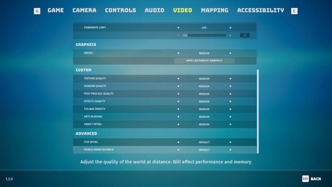Decrease Framerate Limit with left arrow
The image size is (332, 187).
[178, 28]
